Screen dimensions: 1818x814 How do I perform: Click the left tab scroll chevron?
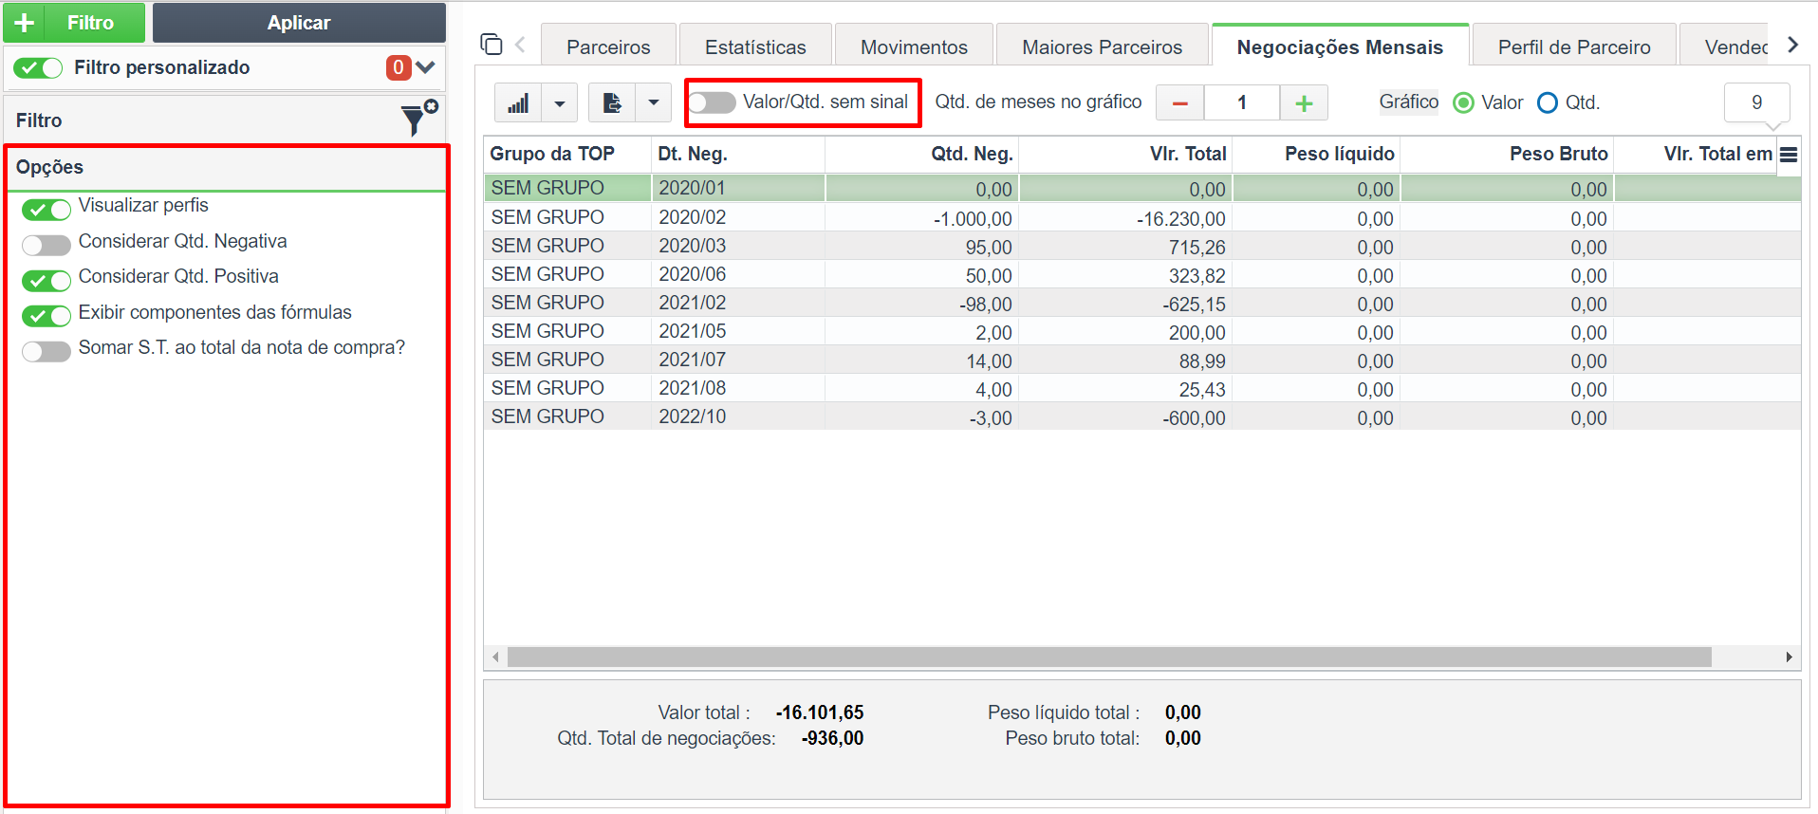[520, 44]
